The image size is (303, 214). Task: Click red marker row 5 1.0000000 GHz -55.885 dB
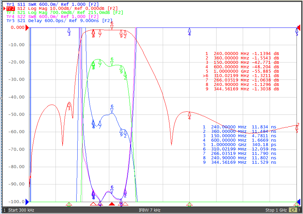click(242, 71)
